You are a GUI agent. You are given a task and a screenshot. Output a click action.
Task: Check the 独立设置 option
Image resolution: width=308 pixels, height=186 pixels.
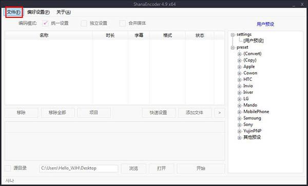[x=84, y=24]
